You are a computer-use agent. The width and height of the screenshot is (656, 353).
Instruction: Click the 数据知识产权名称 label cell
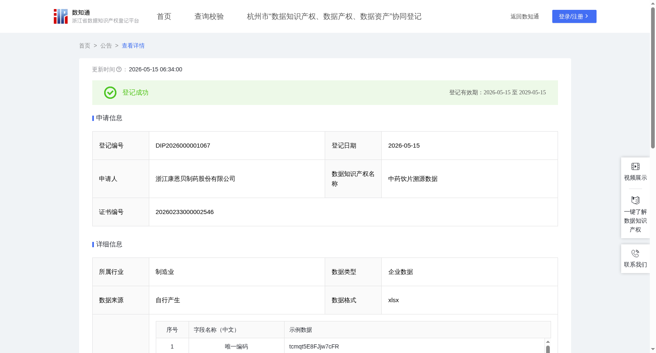coord(353,179)
